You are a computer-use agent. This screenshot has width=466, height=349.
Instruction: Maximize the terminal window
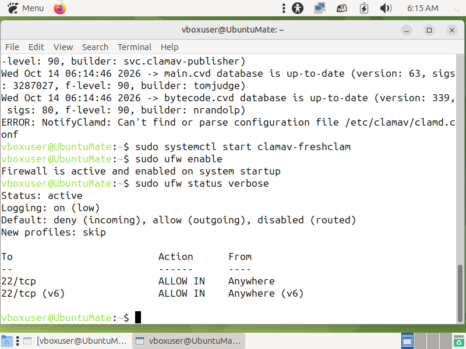[x=429, y=30]
